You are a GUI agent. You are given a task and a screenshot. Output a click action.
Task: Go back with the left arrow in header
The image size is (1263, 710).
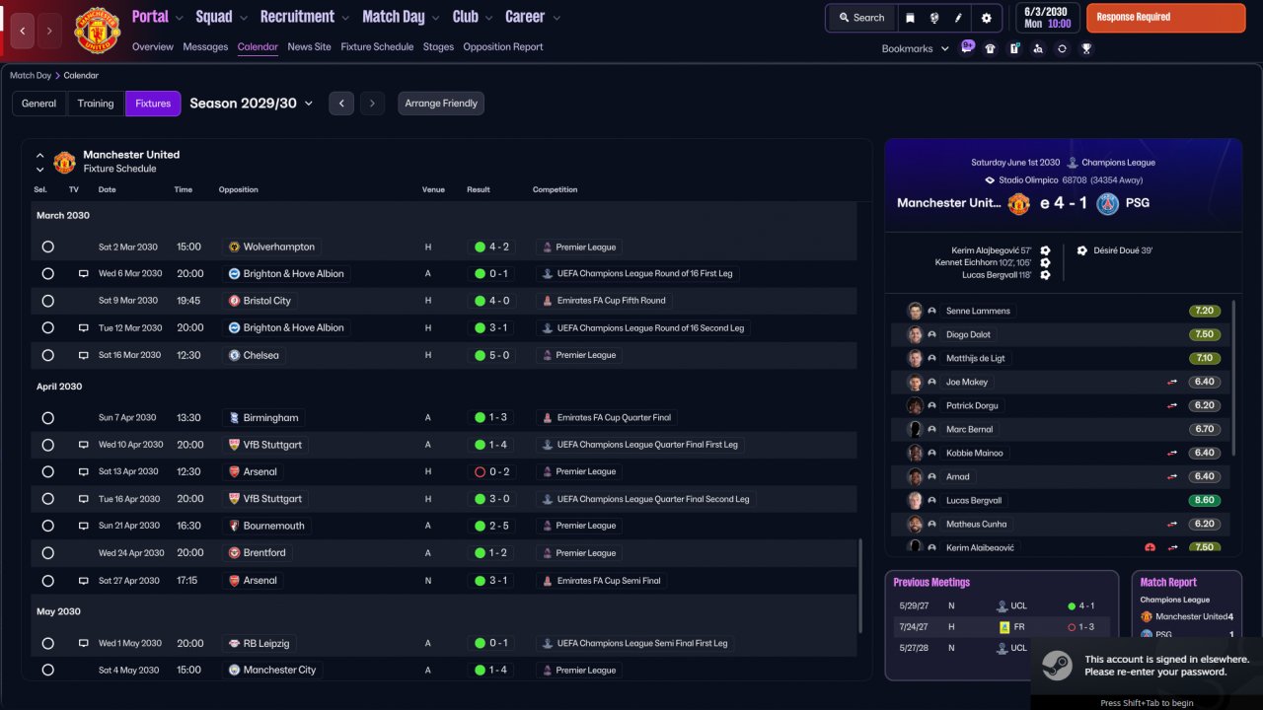point(23,31)
